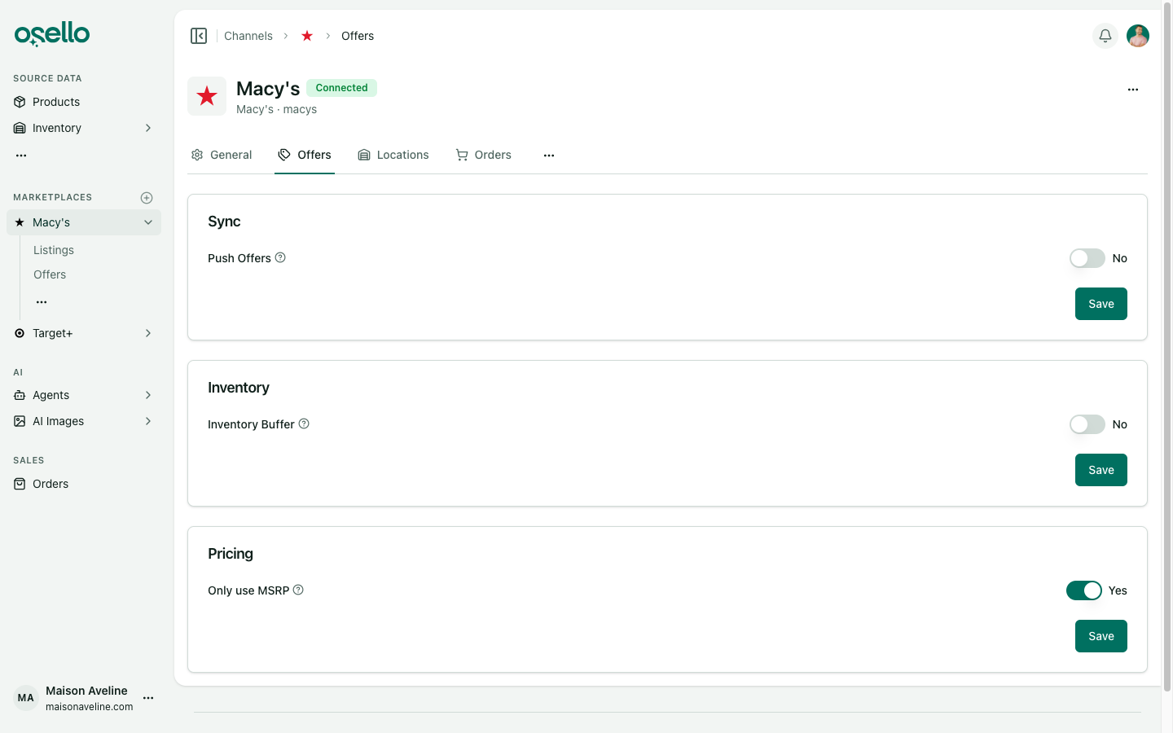The image size is (1173, 733).
Task: Click the Macy's star icon in sidebar
Action: tap(20, 222)
